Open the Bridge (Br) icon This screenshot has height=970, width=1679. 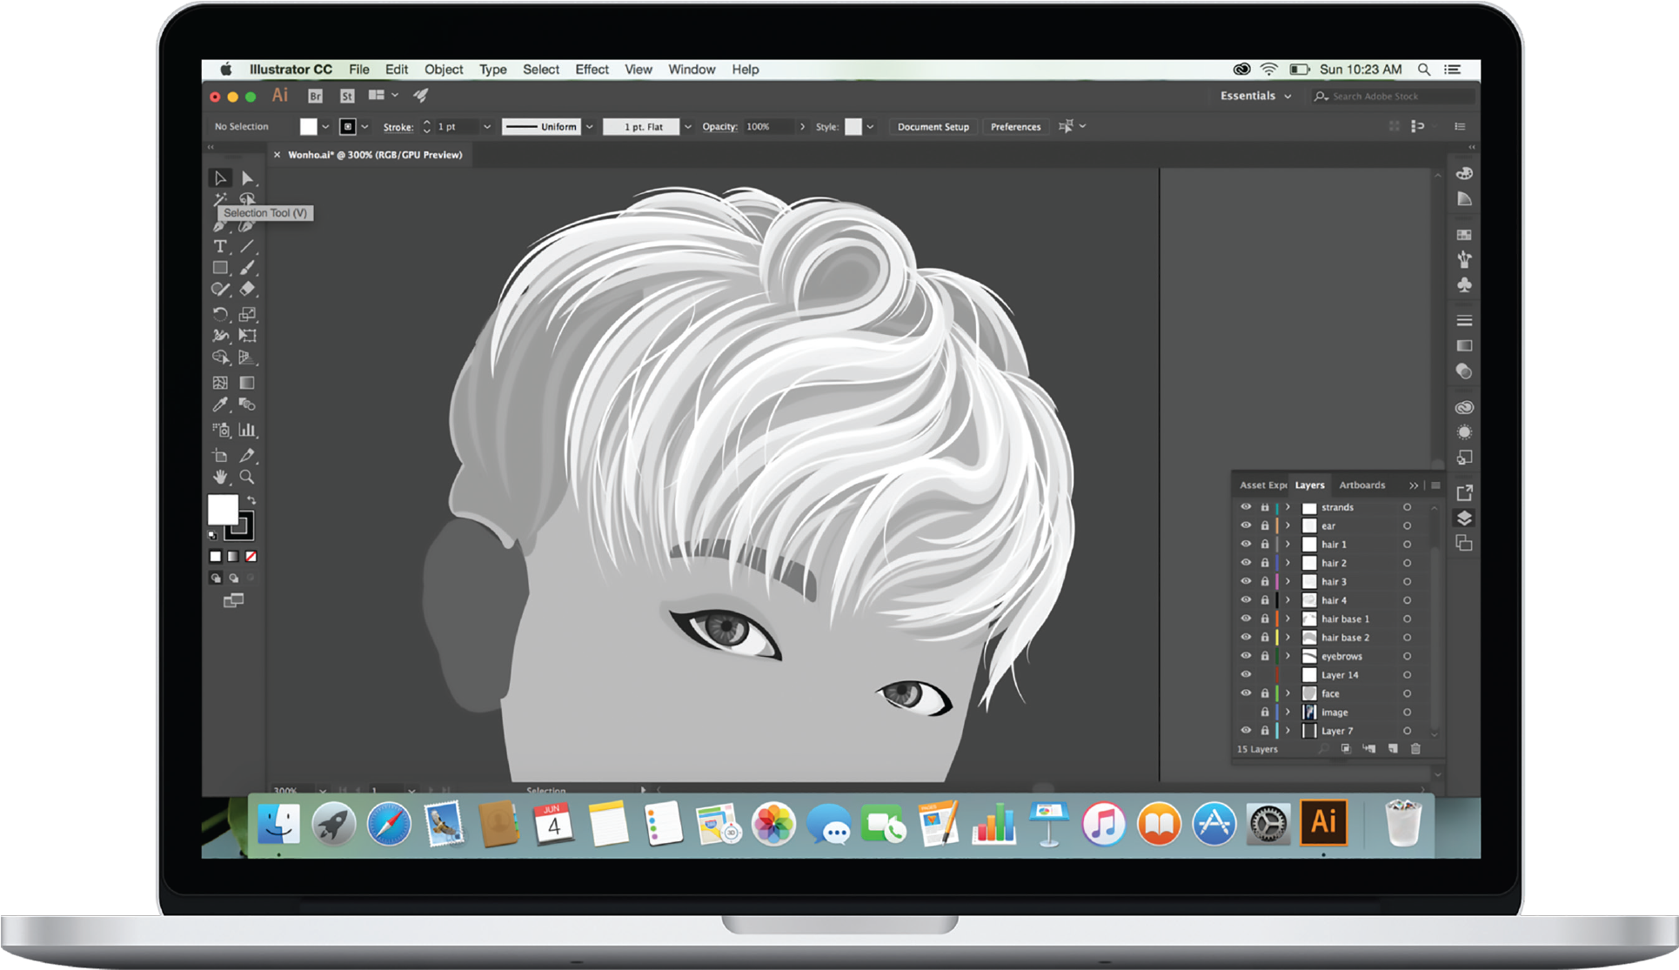pos(315,97)
